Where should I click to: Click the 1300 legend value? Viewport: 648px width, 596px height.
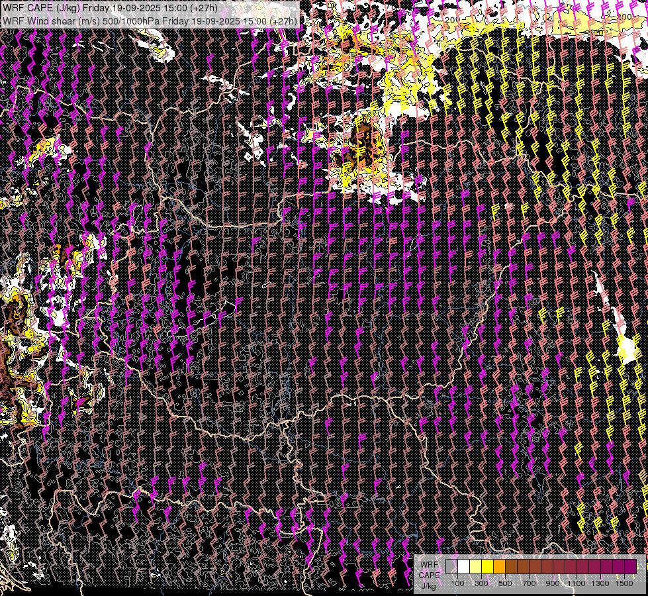600,583
